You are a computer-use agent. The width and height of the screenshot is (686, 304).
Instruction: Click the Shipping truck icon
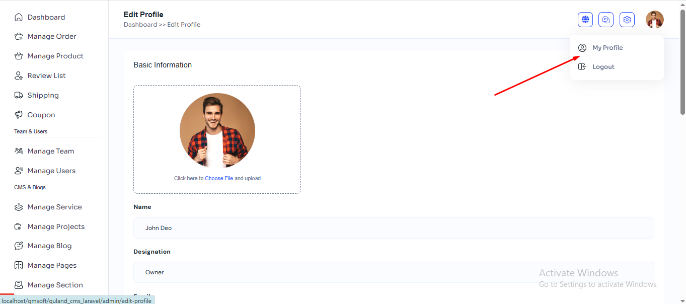tap(19, 95)
